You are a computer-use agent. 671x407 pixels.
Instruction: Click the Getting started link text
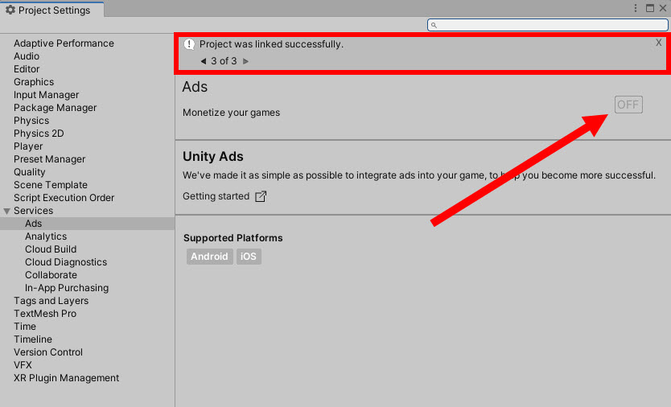(x=216, y=196)
